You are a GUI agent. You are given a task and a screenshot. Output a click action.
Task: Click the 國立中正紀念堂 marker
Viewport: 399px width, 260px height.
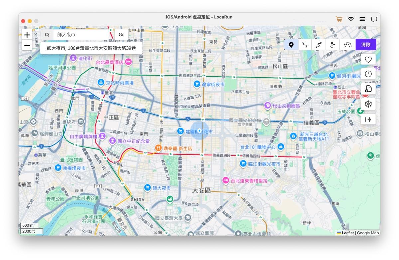(x=113, y=141)
